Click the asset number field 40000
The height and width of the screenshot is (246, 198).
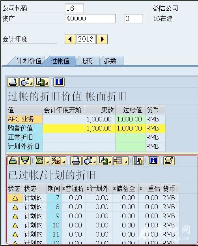coord(90,19)
